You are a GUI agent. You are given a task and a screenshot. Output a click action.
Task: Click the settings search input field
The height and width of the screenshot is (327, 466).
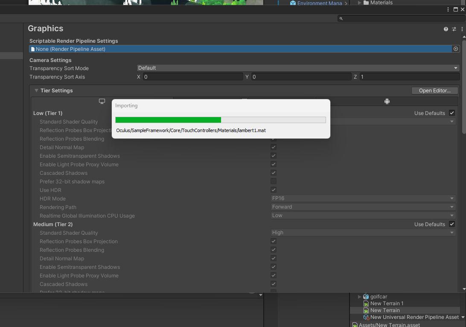tap(402, 18)
